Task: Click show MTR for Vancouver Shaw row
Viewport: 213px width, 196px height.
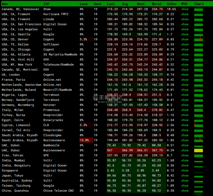Action: pyautogui.click(x=185, y=9)
